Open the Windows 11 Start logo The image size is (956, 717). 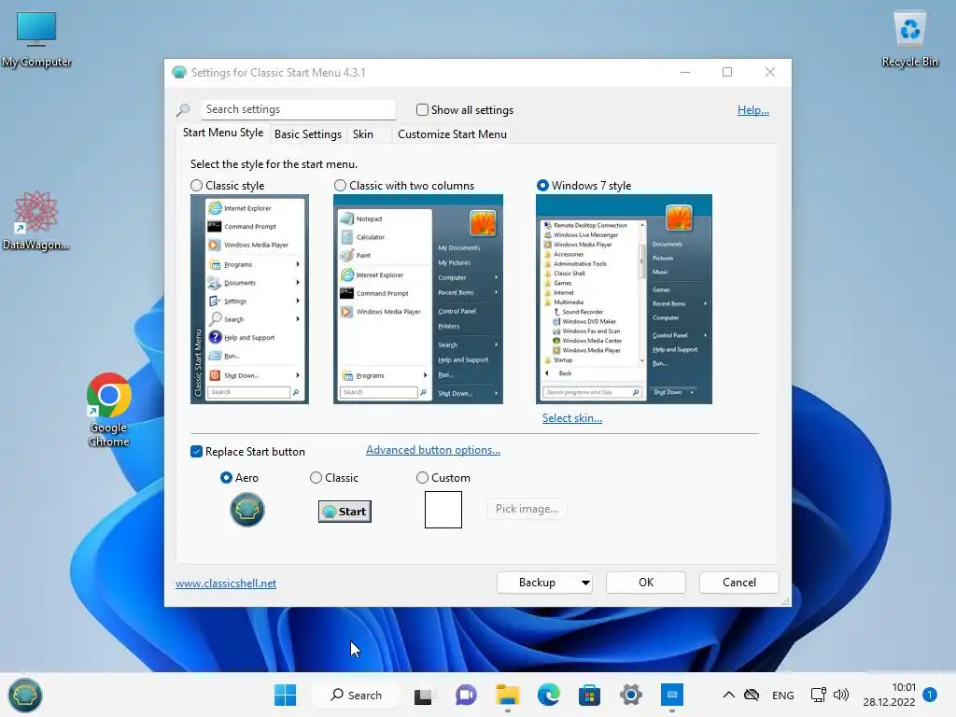pyautogui.click(x=285, y=695)
